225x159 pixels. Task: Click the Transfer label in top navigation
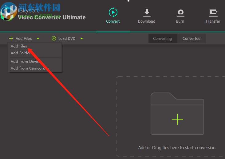pyautogui.click(x=213, y=21)
